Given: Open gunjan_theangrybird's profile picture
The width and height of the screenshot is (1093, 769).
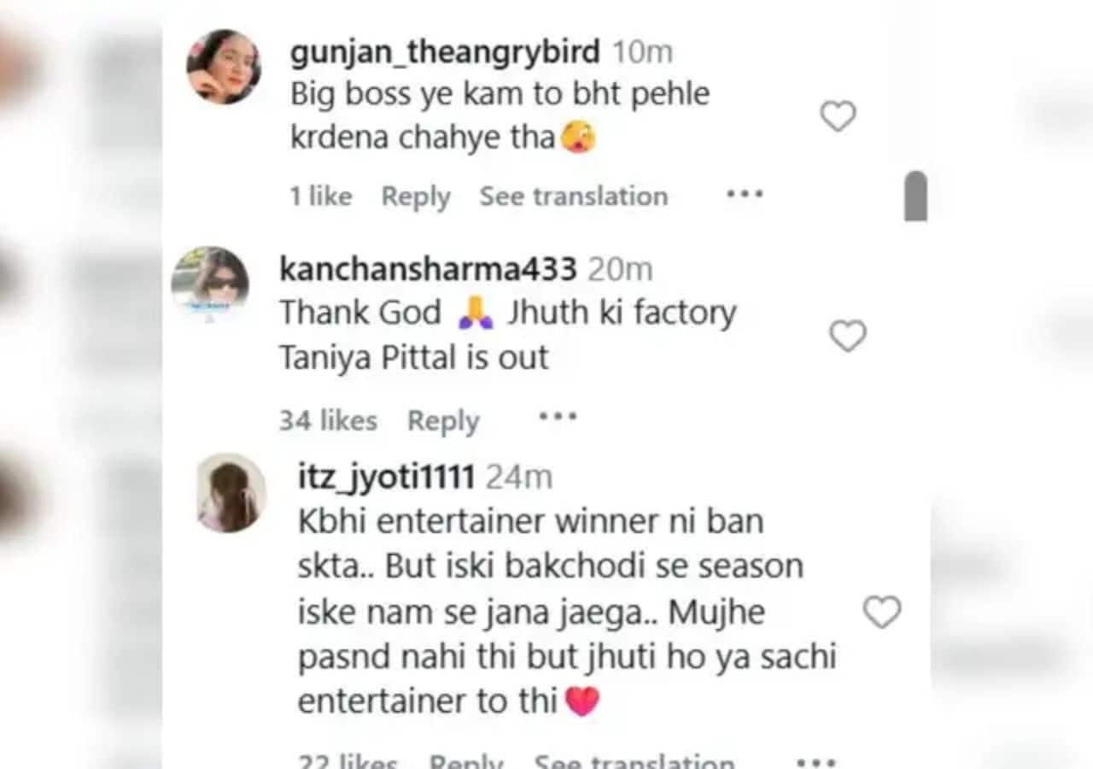Looking at the screenshot, I should click(x=224, y=67).
